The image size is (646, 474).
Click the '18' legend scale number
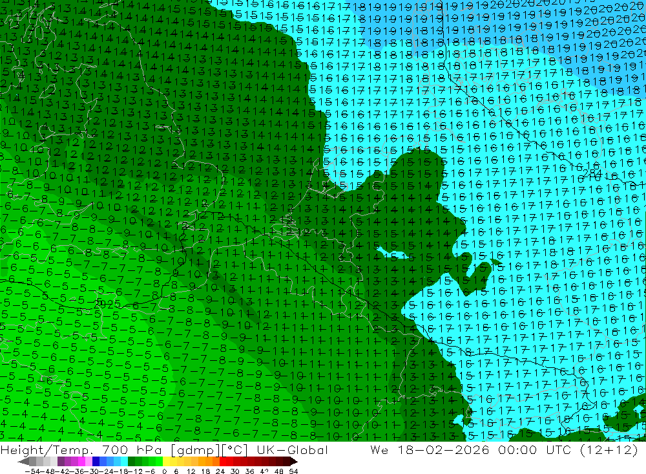pyautogui.click(x=206, y=471)
